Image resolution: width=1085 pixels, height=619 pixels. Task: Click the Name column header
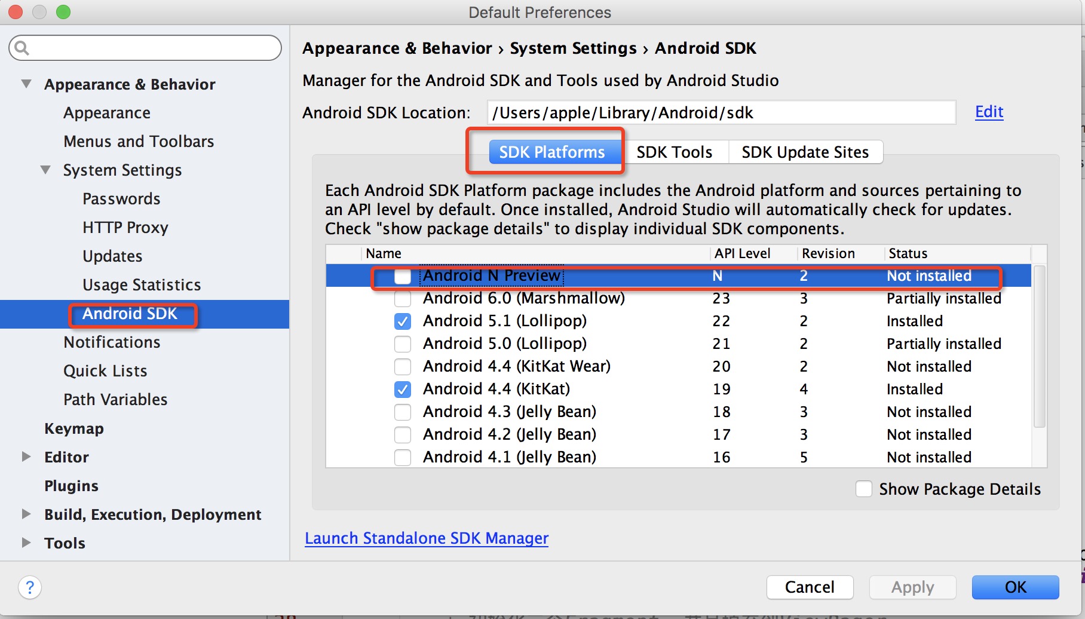click(x=383, y=253)
